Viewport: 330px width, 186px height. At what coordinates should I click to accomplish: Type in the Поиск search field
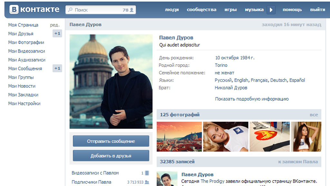click(x=97, y=10)
